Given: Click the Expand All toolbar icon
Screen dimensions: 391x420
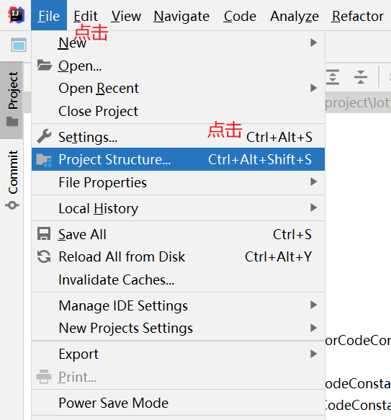Looking at the screenshot, I should pyautogui.click(x=333, y=77).
